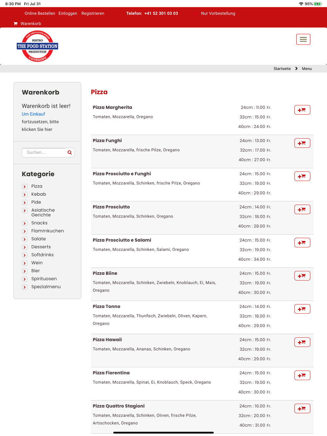The height and width of the screenshot is (436, 327).
Task: Click Pizza Margherita title
Action: pyautogui.click(x=112, y=107)
